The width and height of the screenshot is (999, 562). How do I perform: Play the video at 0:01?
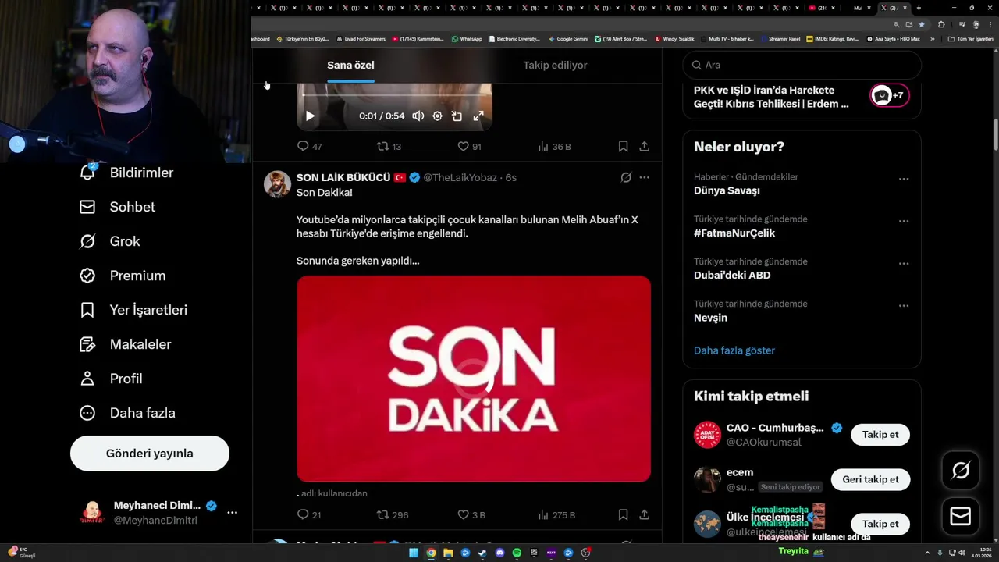(x=310, y=116)
